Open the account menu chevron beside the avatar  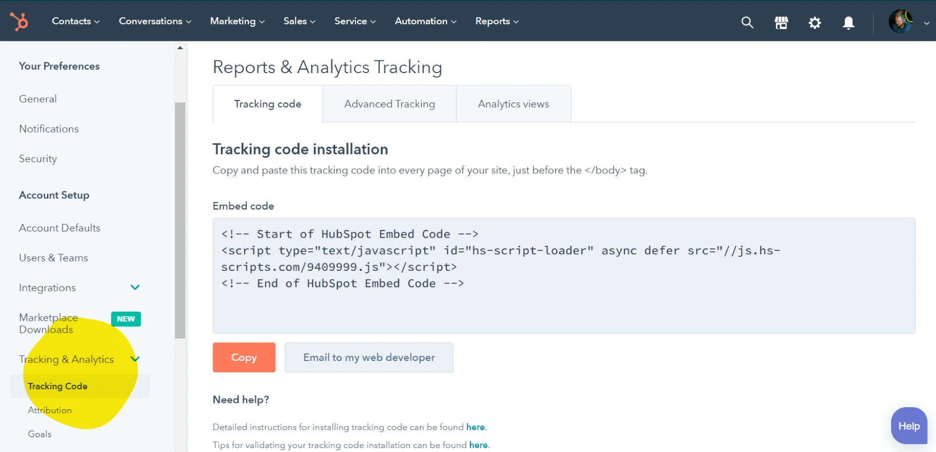pos(926,24)
